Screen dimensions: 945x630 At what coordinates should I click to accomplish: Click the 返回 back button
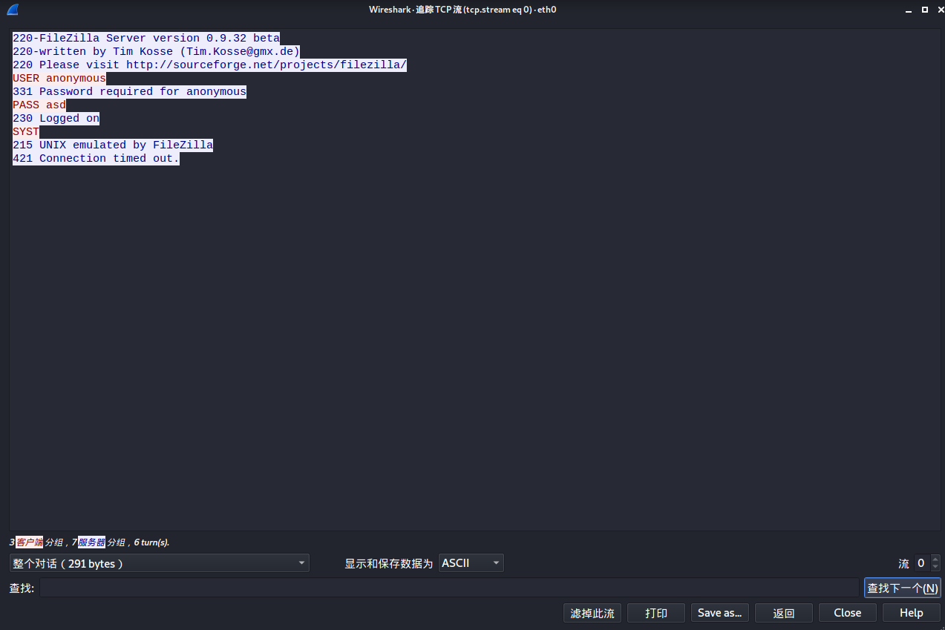(x=784, y=613)
